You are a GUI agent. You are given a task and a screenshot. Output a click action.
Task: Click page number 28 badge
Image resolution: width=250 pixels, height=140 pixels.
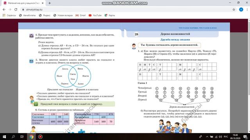point(136,34)
